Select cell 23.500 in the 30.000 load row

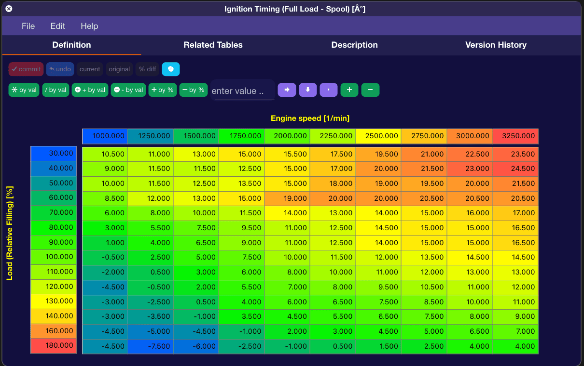click(515, 155)
